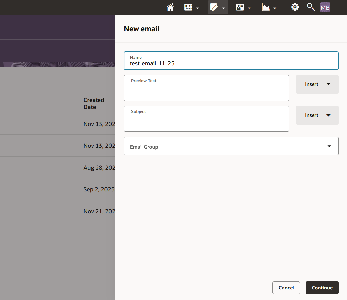Image resolution: width=347 pixels, height=300 pixels.
Task: Open the MB user profile avatar
Action: [x=325, y=7]
